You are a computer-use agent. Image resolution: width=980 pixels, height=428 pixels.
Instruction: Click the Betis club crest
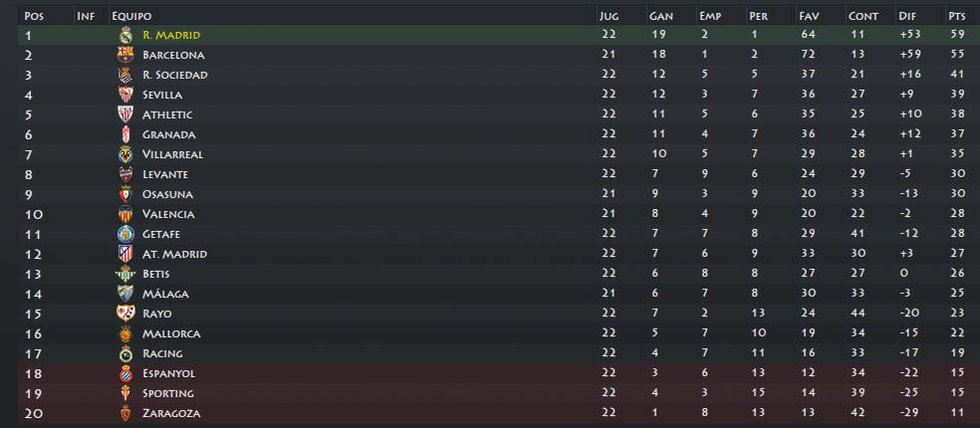click(125, 274)
